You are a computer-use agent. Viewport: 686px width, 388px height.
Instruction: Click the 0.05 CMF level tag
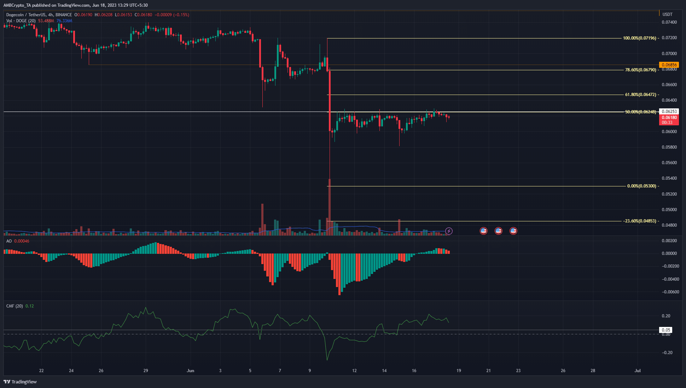pos(666,330)
